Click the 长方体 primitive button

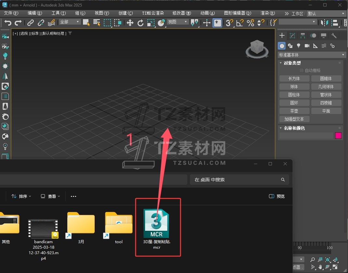click(294, 78)
